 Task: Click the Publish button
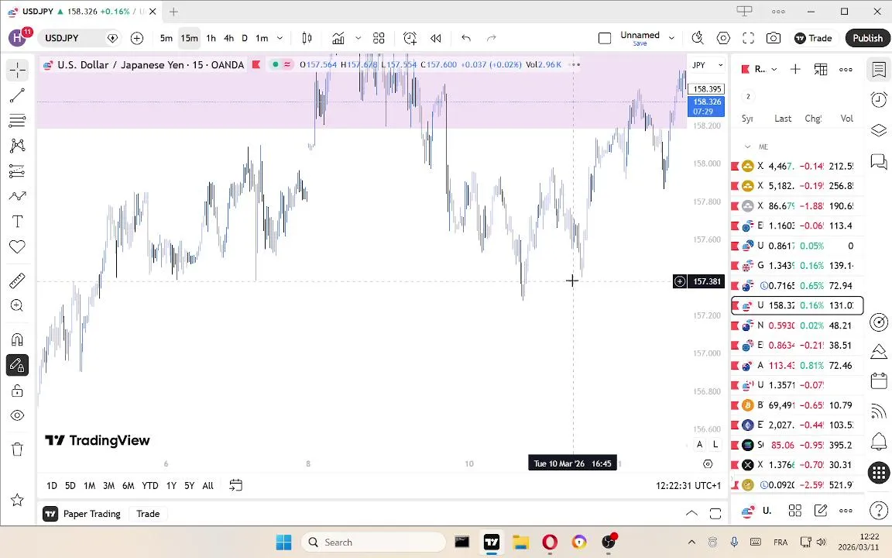pyautogui.click(x=867, y=38)
